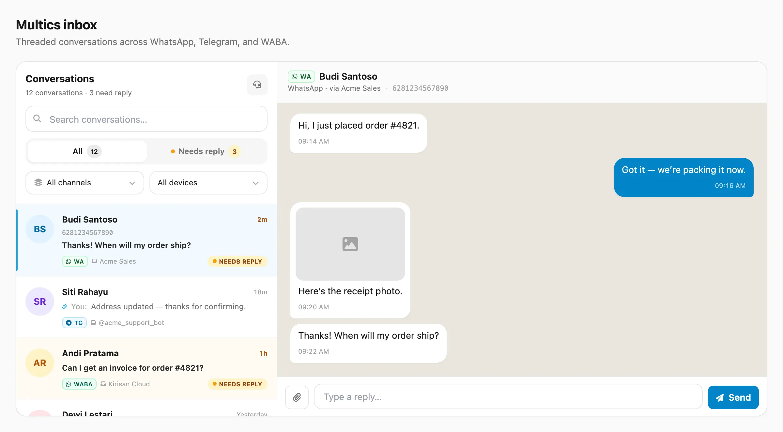The height and width of the screenshot is (432, 783).
Task: Focus the Search conversations field
Action: click(x=146, y=119)
